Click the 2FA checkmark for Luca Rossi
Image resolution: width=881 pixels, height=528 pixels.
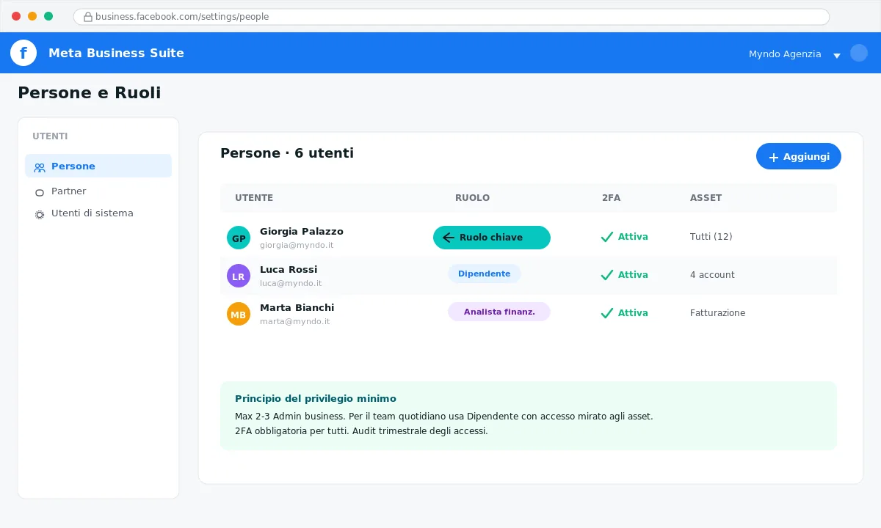(606, 275)
